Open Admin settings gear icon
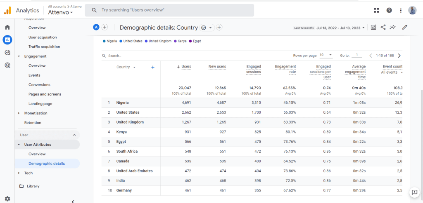Viewport: 423px width, 203px height. 7,199
